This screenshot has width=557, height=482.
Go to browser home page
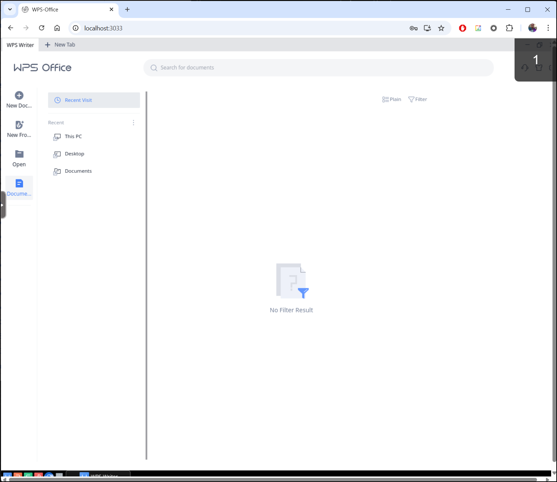57,28
